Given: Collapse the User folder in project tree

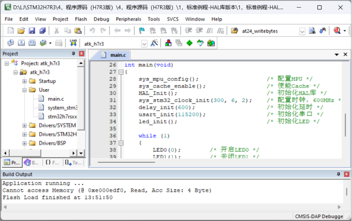Looking at the screenshot, I should pyautogui.click(x=24, y=89).
